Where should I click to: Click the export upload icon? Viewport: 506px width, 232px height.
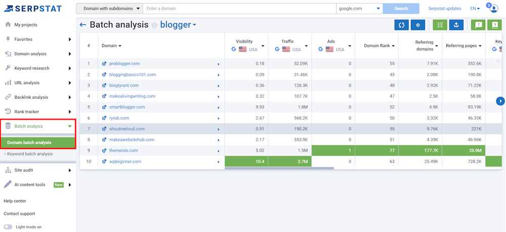pos(456,25)
